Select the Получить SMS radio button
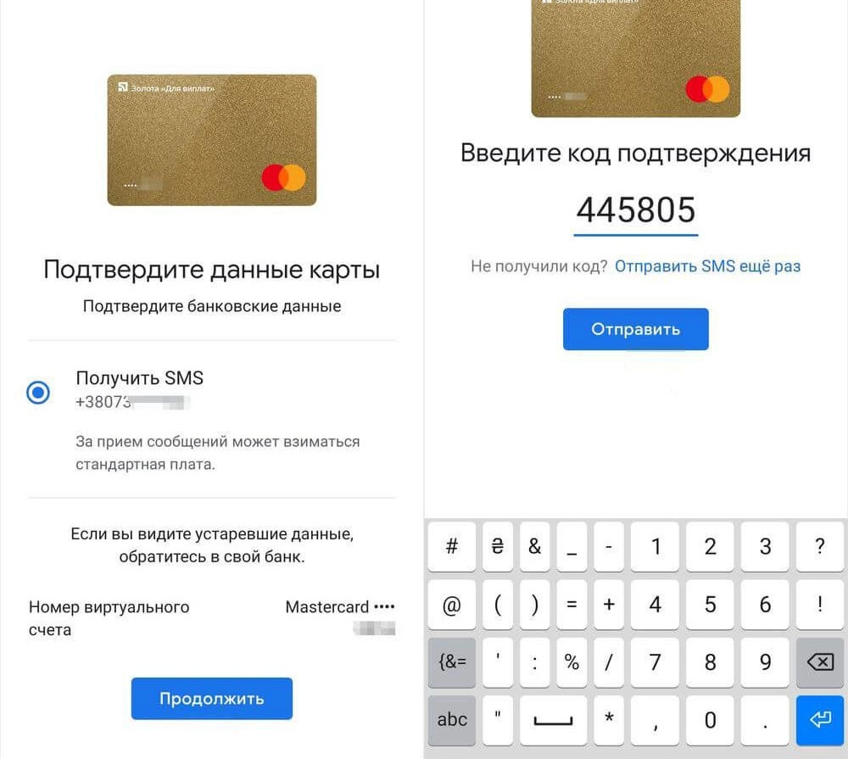 38,392
